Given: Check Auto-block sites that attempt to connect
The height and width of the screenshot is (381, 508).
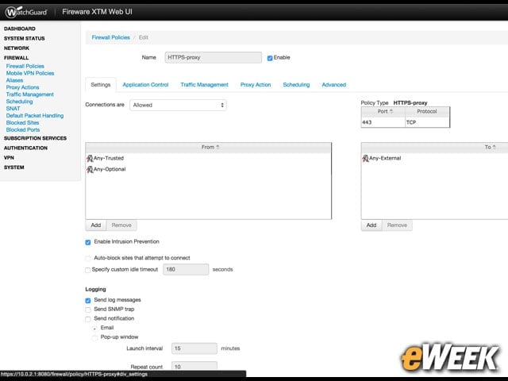Looking at the screenshot, I should point(88,258).
